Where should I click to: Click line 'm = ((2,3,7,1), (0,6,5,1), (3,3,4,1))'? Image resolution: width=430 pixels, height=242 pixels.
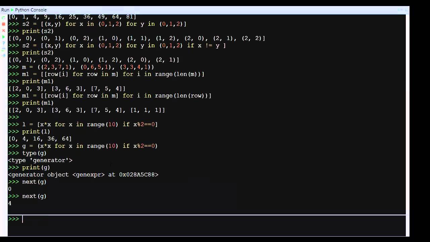(x=88, y=67)
